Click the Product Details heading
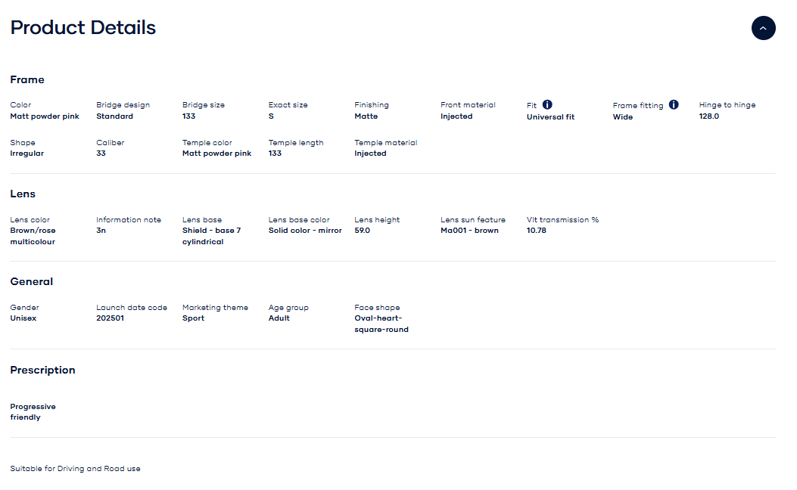This screenshot has height=490, width=797. pyautogui.click(x=83, y=28)
